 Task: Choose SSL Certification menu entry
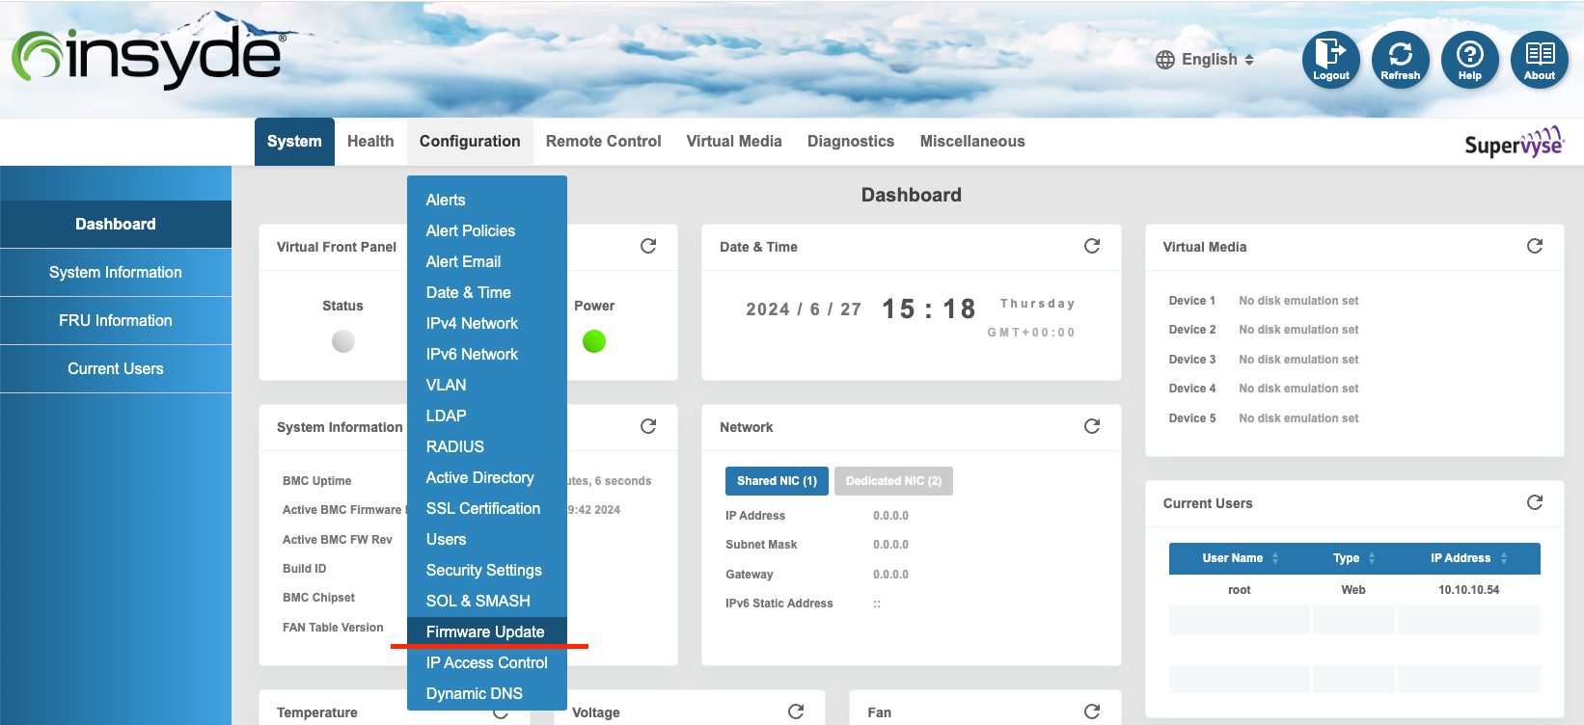482,508
